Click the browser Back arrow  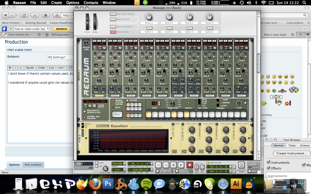(5, 15)
